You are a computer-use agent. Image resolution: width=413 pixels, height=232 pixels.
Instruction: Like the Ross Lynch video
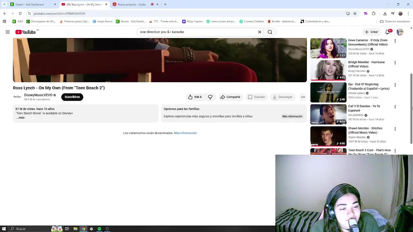[x=195, y=97]
